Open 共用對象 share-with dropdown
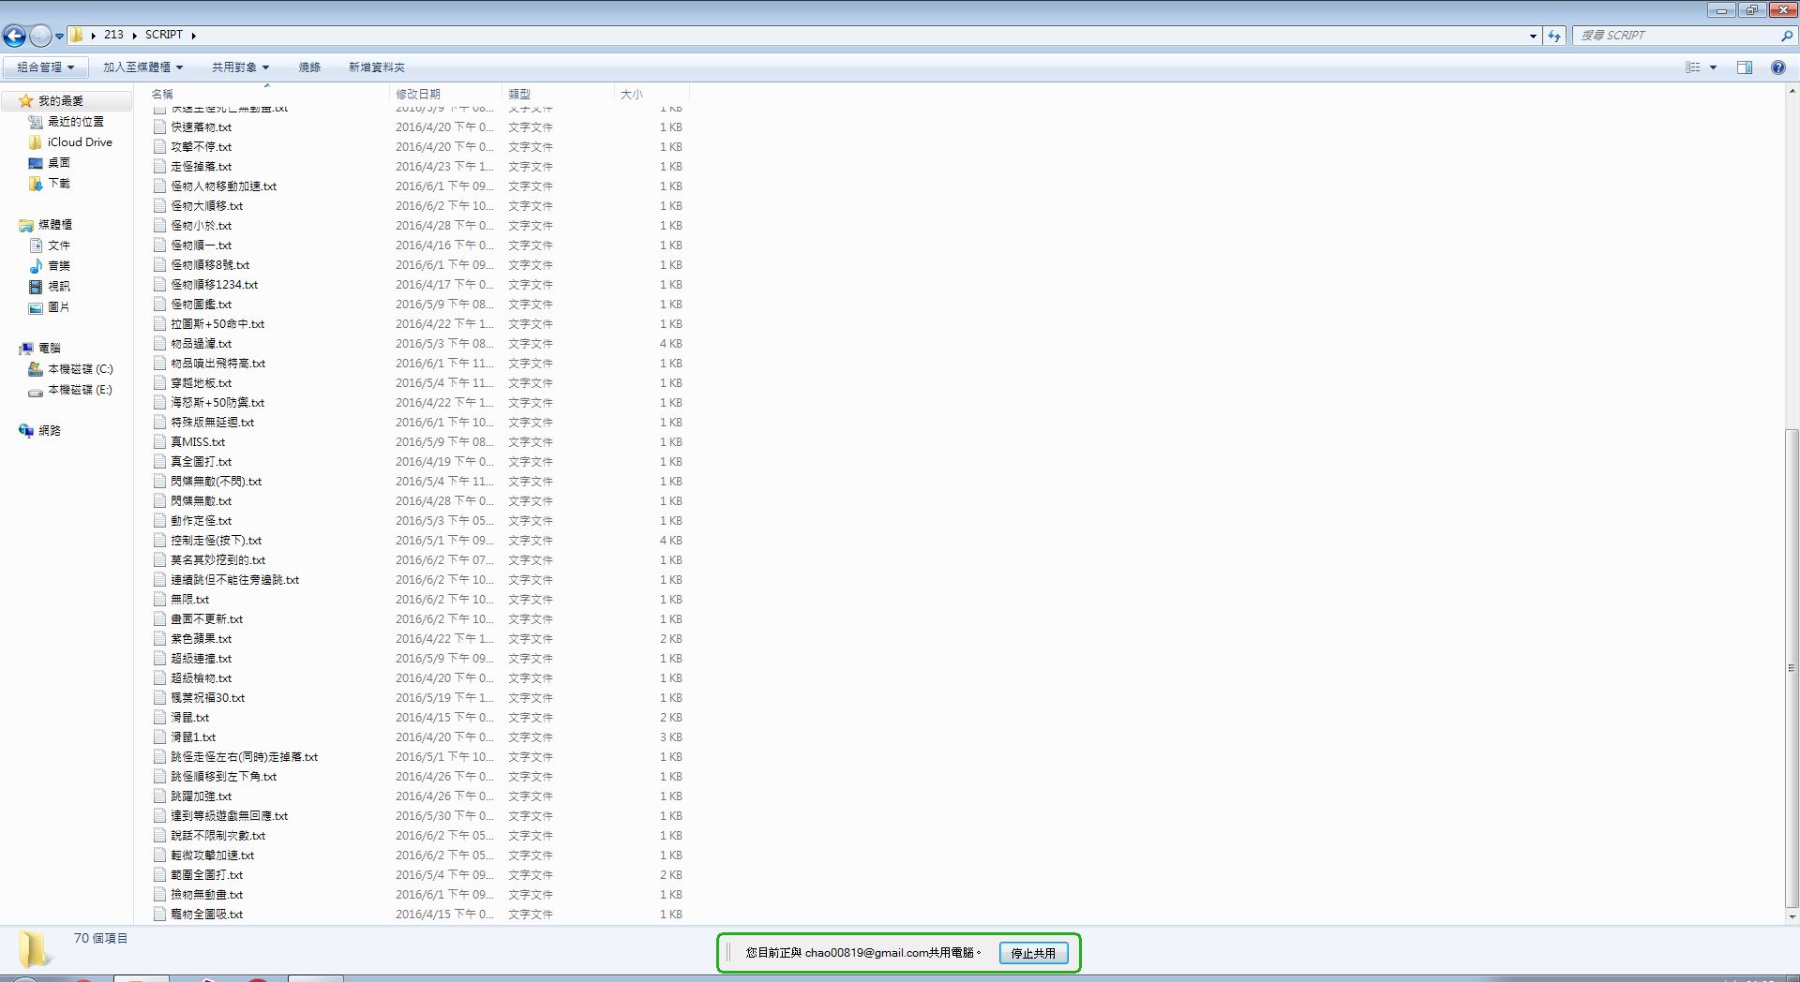This screenshot has width=1800, height=982. (240, 67)
